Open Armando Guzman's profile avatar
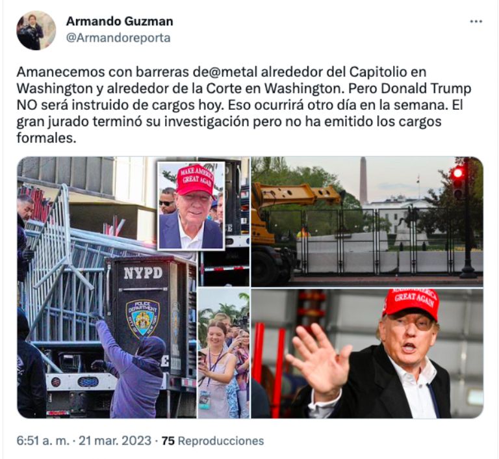Image resolution: width=499 pixels, height=459 pixels. tap(36, 31)
